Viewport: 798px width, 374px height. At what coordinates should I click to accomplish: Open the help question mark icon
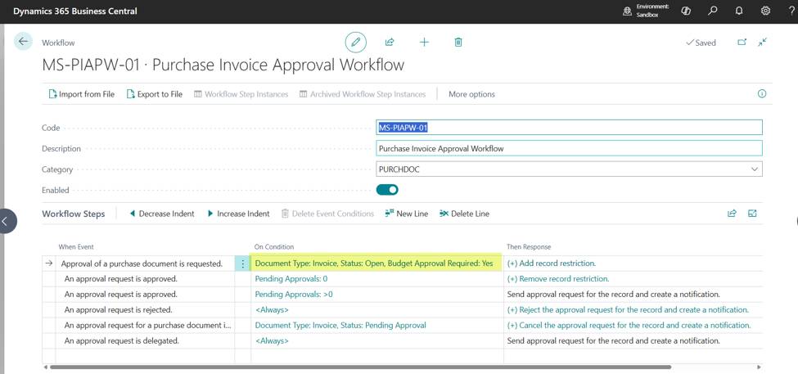click(791, 11)
